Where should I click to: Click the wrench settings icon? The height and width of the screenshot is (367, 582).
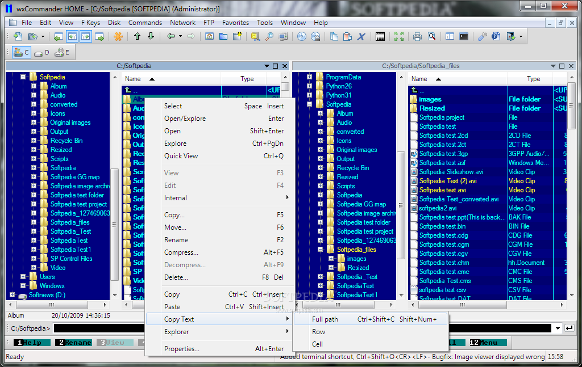[482, 36]
